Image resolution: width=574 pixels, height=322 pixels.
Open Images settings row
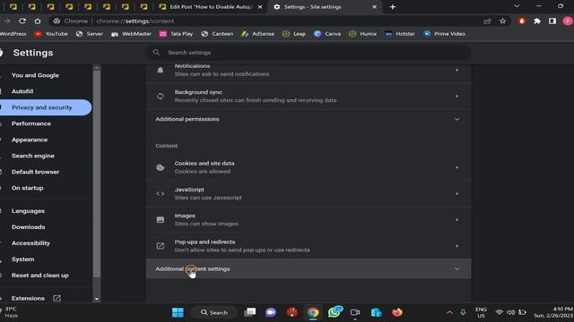click(309, 219)
